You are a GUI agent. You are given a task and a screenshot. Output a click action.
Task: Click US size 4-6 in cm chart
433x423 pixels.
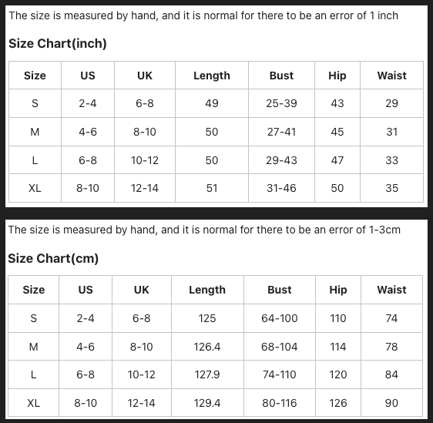click(x=86, y=347)
